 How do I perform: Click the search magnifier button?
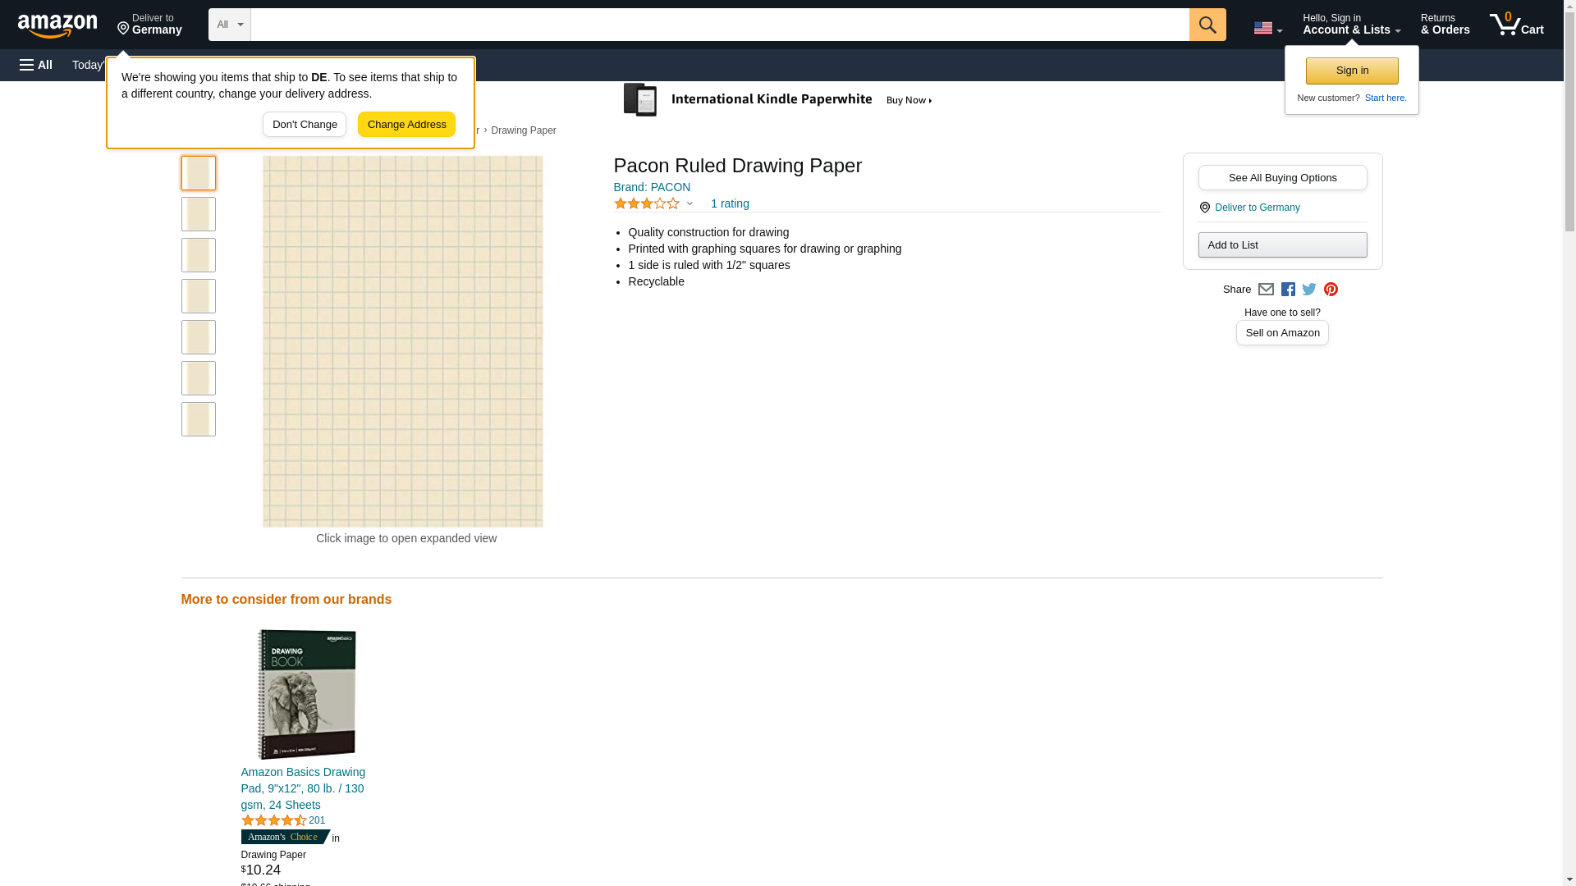[x=1207, y=25]
